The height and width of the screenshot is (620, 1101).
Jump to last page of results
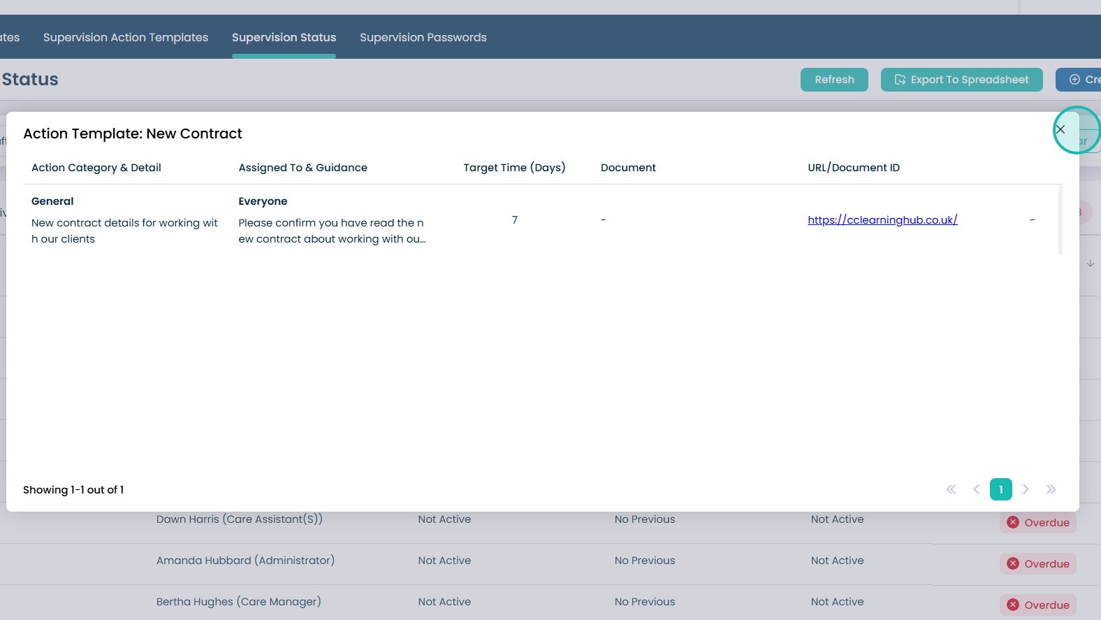1051,489
